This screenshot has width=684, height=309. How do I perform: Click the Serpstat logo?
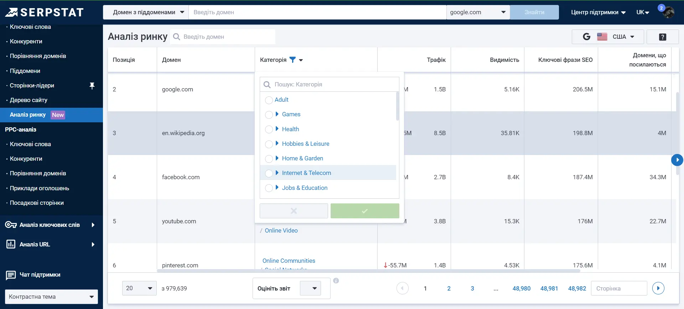coord(45,12)
